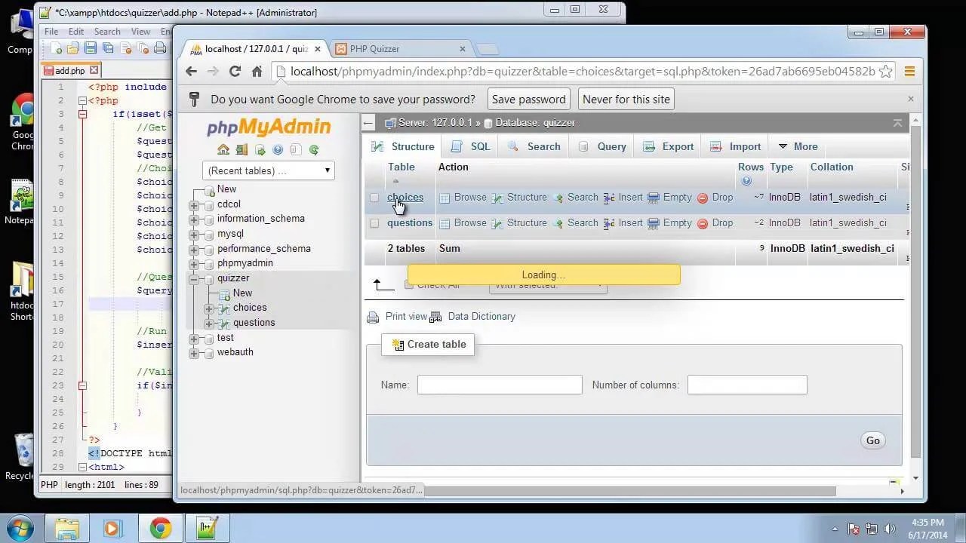Expand the cdcol database node
The image size is (966, 543).
coord(194,204)
